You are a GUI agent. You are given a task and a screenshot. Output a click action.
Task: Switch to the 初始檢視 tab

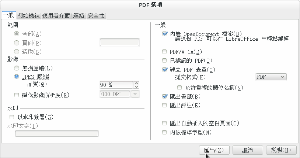(x=29, y=16)
